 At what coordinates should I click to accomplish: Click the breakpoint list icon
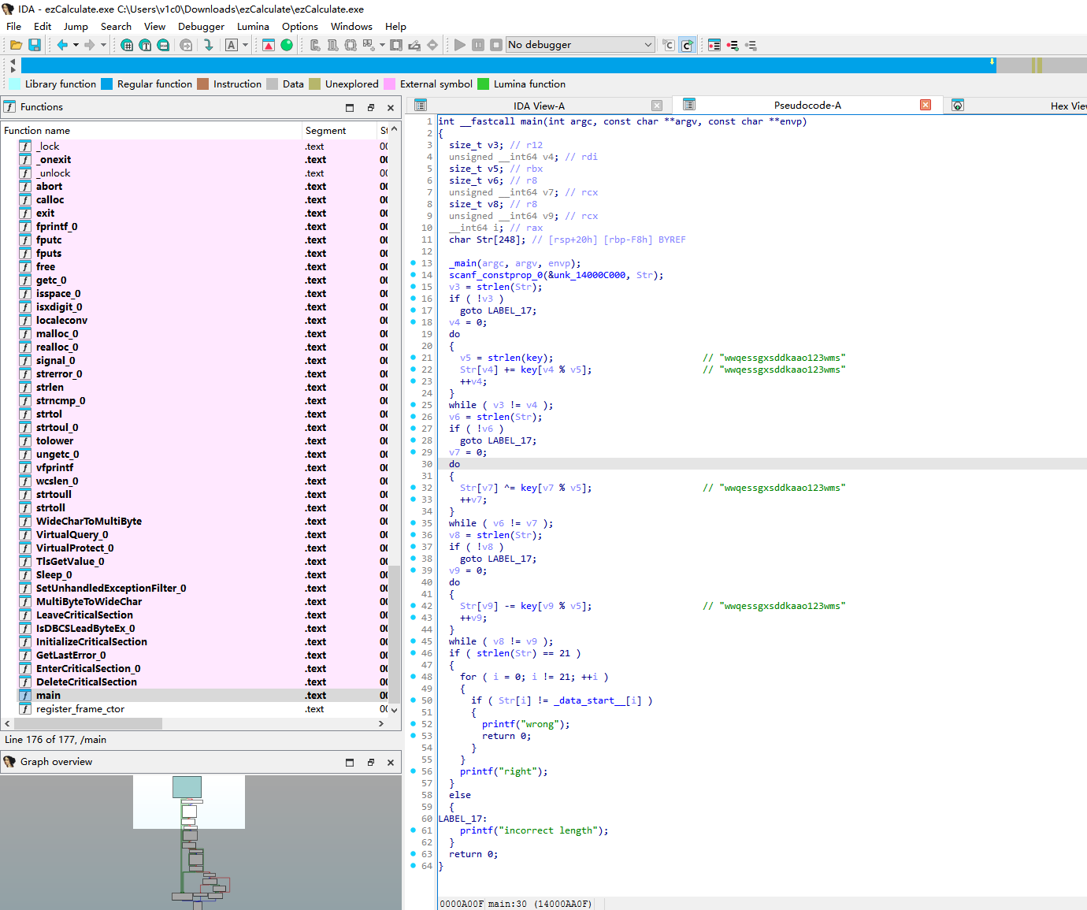click(714, 45)
